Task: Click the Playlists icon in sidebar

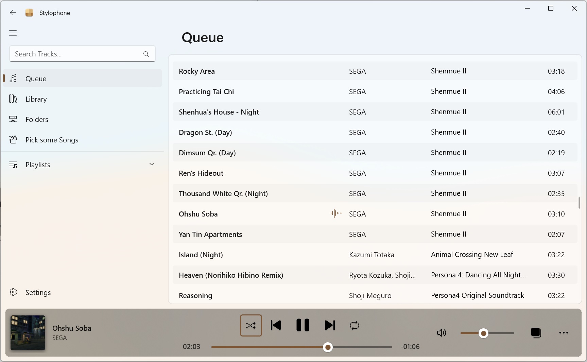Action: pos(13,165)
